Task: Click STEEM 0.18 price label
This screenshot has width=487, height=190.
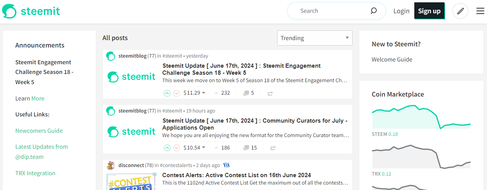Action: 385,134
